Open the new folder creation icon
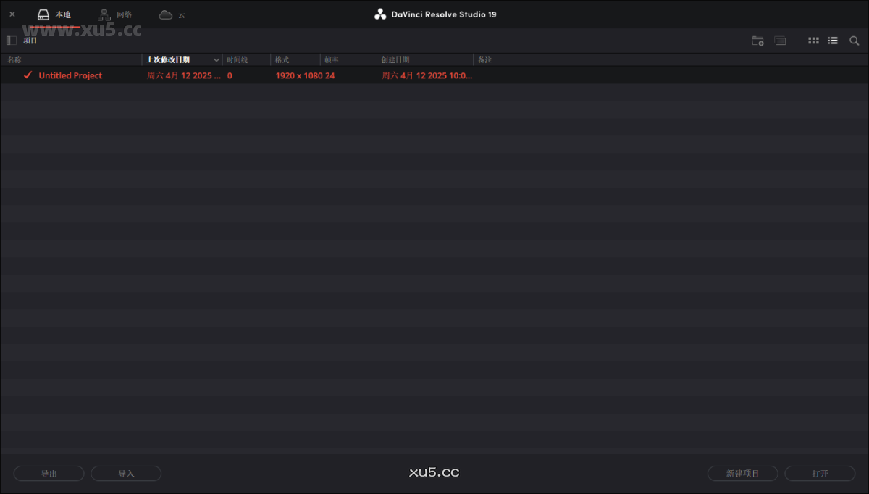This screenshot has height=494, width=869. (757, 41)
